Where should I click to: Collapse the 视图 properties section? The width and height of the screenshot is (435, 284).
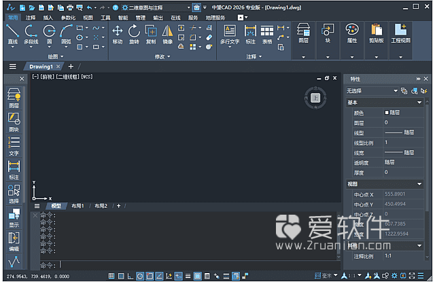pyautogui.click(x=419, y=183)
